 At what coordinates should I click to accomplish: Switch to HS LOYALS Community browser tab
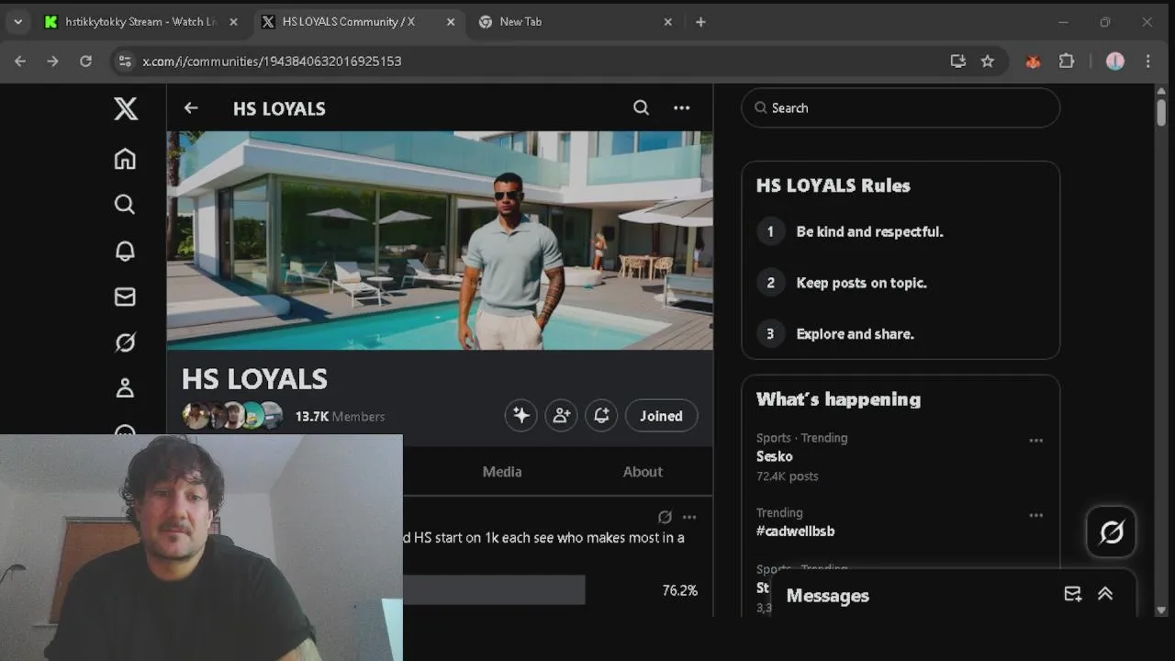click(x=349, y=22)
